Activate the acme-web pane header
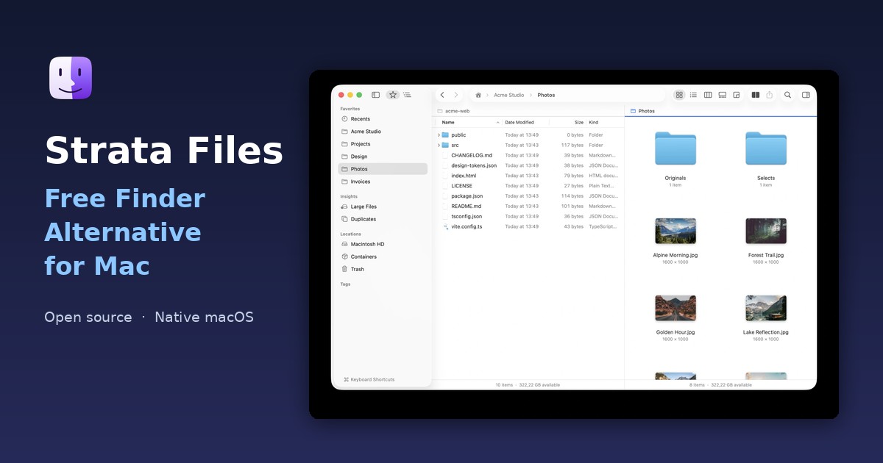 [528, 111]
